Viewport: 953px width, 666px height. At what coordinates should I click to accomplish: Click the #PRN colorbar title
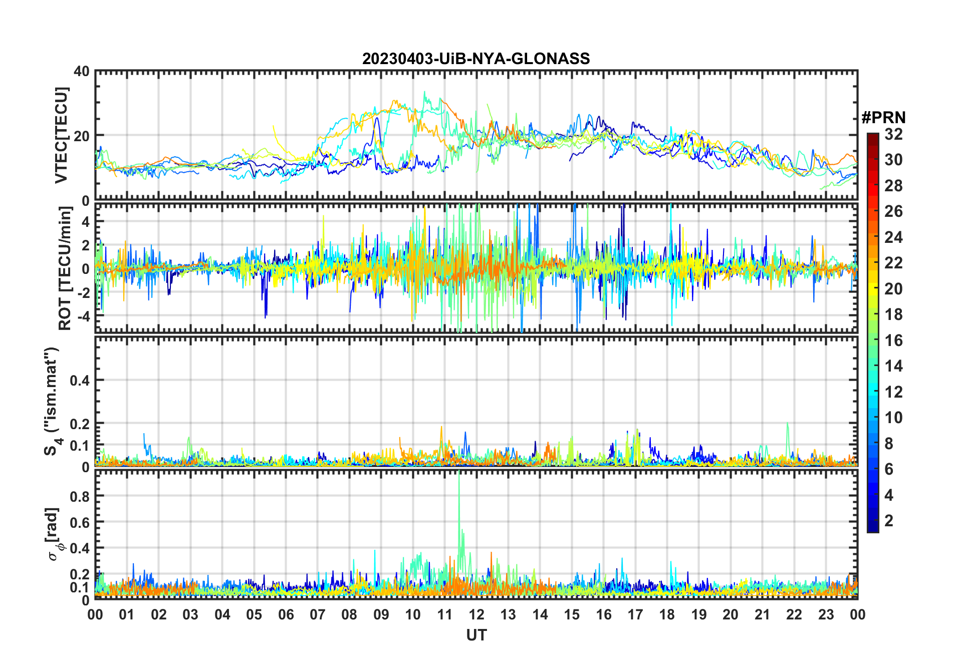coord(883,118)
